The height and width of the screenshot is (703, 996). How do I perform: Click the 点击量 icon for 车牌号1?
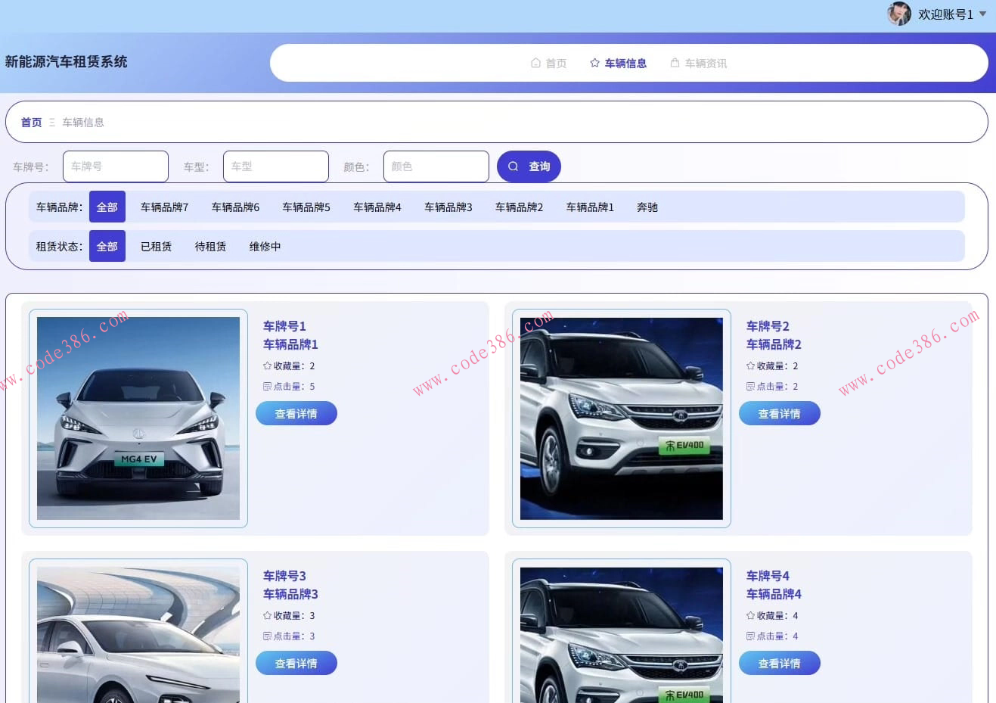(267, 386)
